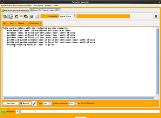Click the green square beside Text Status
Image resolution: width=161 pixels, height=118 pixels.
[3, 112]
